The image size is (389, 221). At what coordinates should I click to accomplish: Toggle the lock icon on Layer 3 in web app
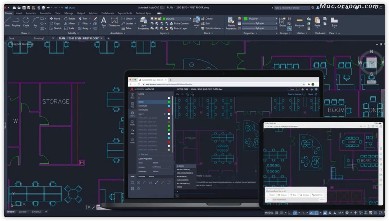tap(165, 113)
